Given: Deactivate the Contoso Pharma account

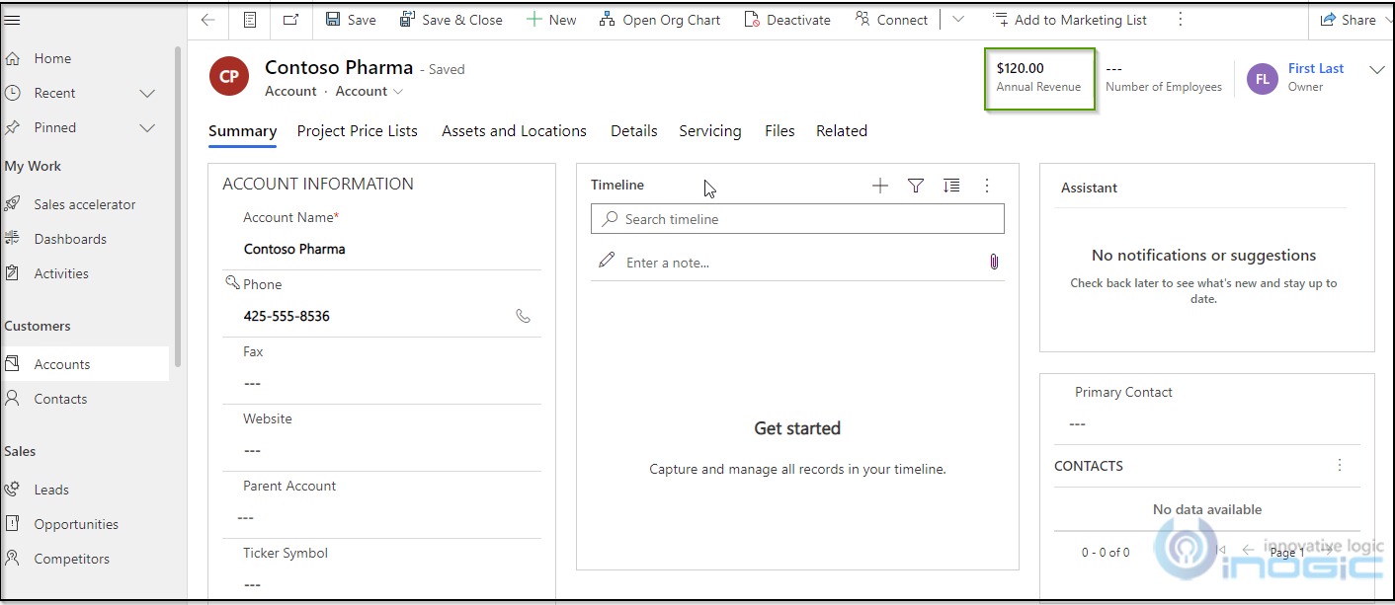Looking at the screenshot, I should pyautogui.click(x=787, y=20).
